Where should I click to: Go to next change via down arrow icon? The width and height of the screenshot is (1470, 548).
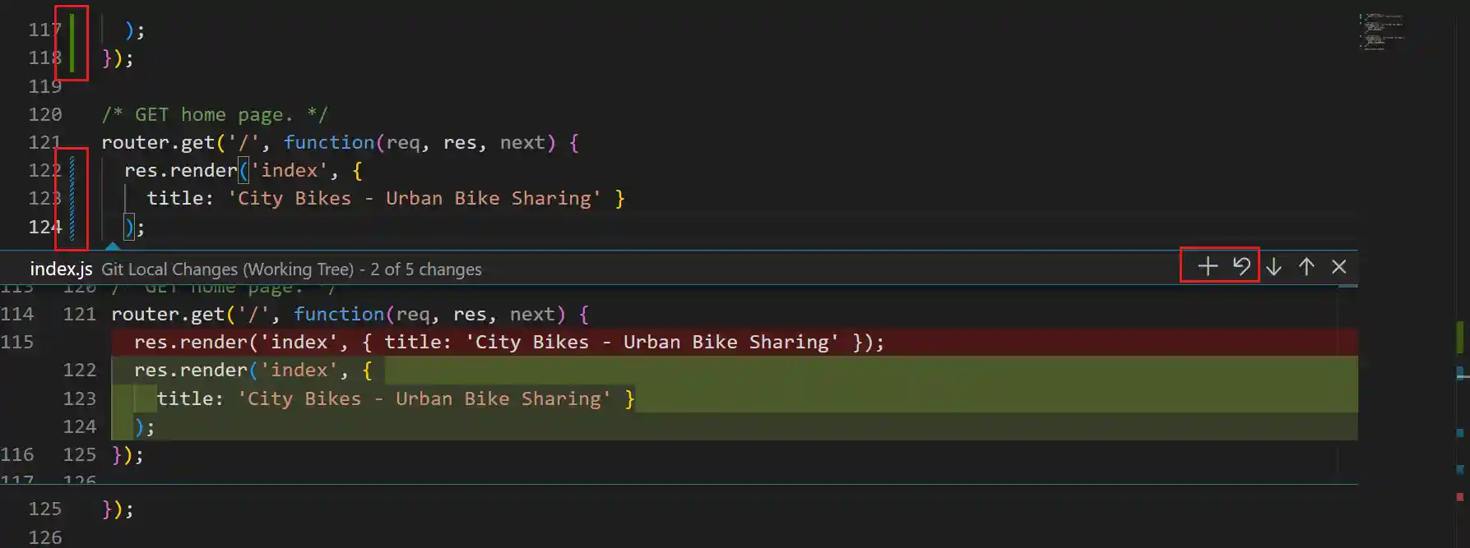pyautogui.click(x=1273, y=266)
